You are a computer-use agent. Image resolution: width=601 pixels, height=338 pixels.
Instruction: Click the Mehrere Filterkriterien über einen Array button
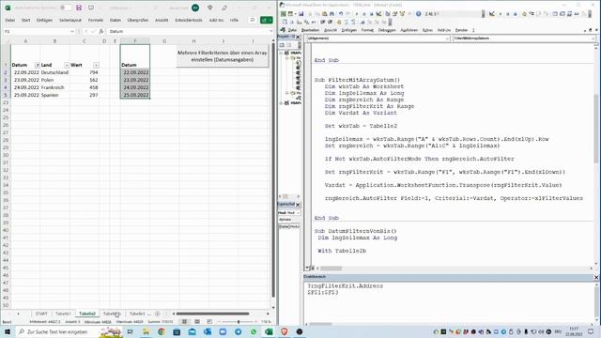(223, 56)
